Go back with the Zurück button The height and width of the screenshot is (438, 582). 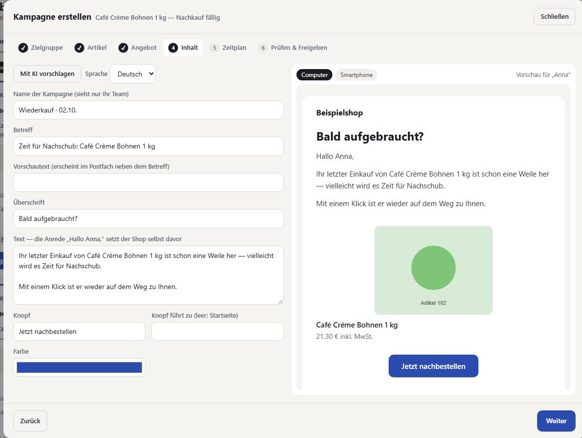click(x=30, y=421)
